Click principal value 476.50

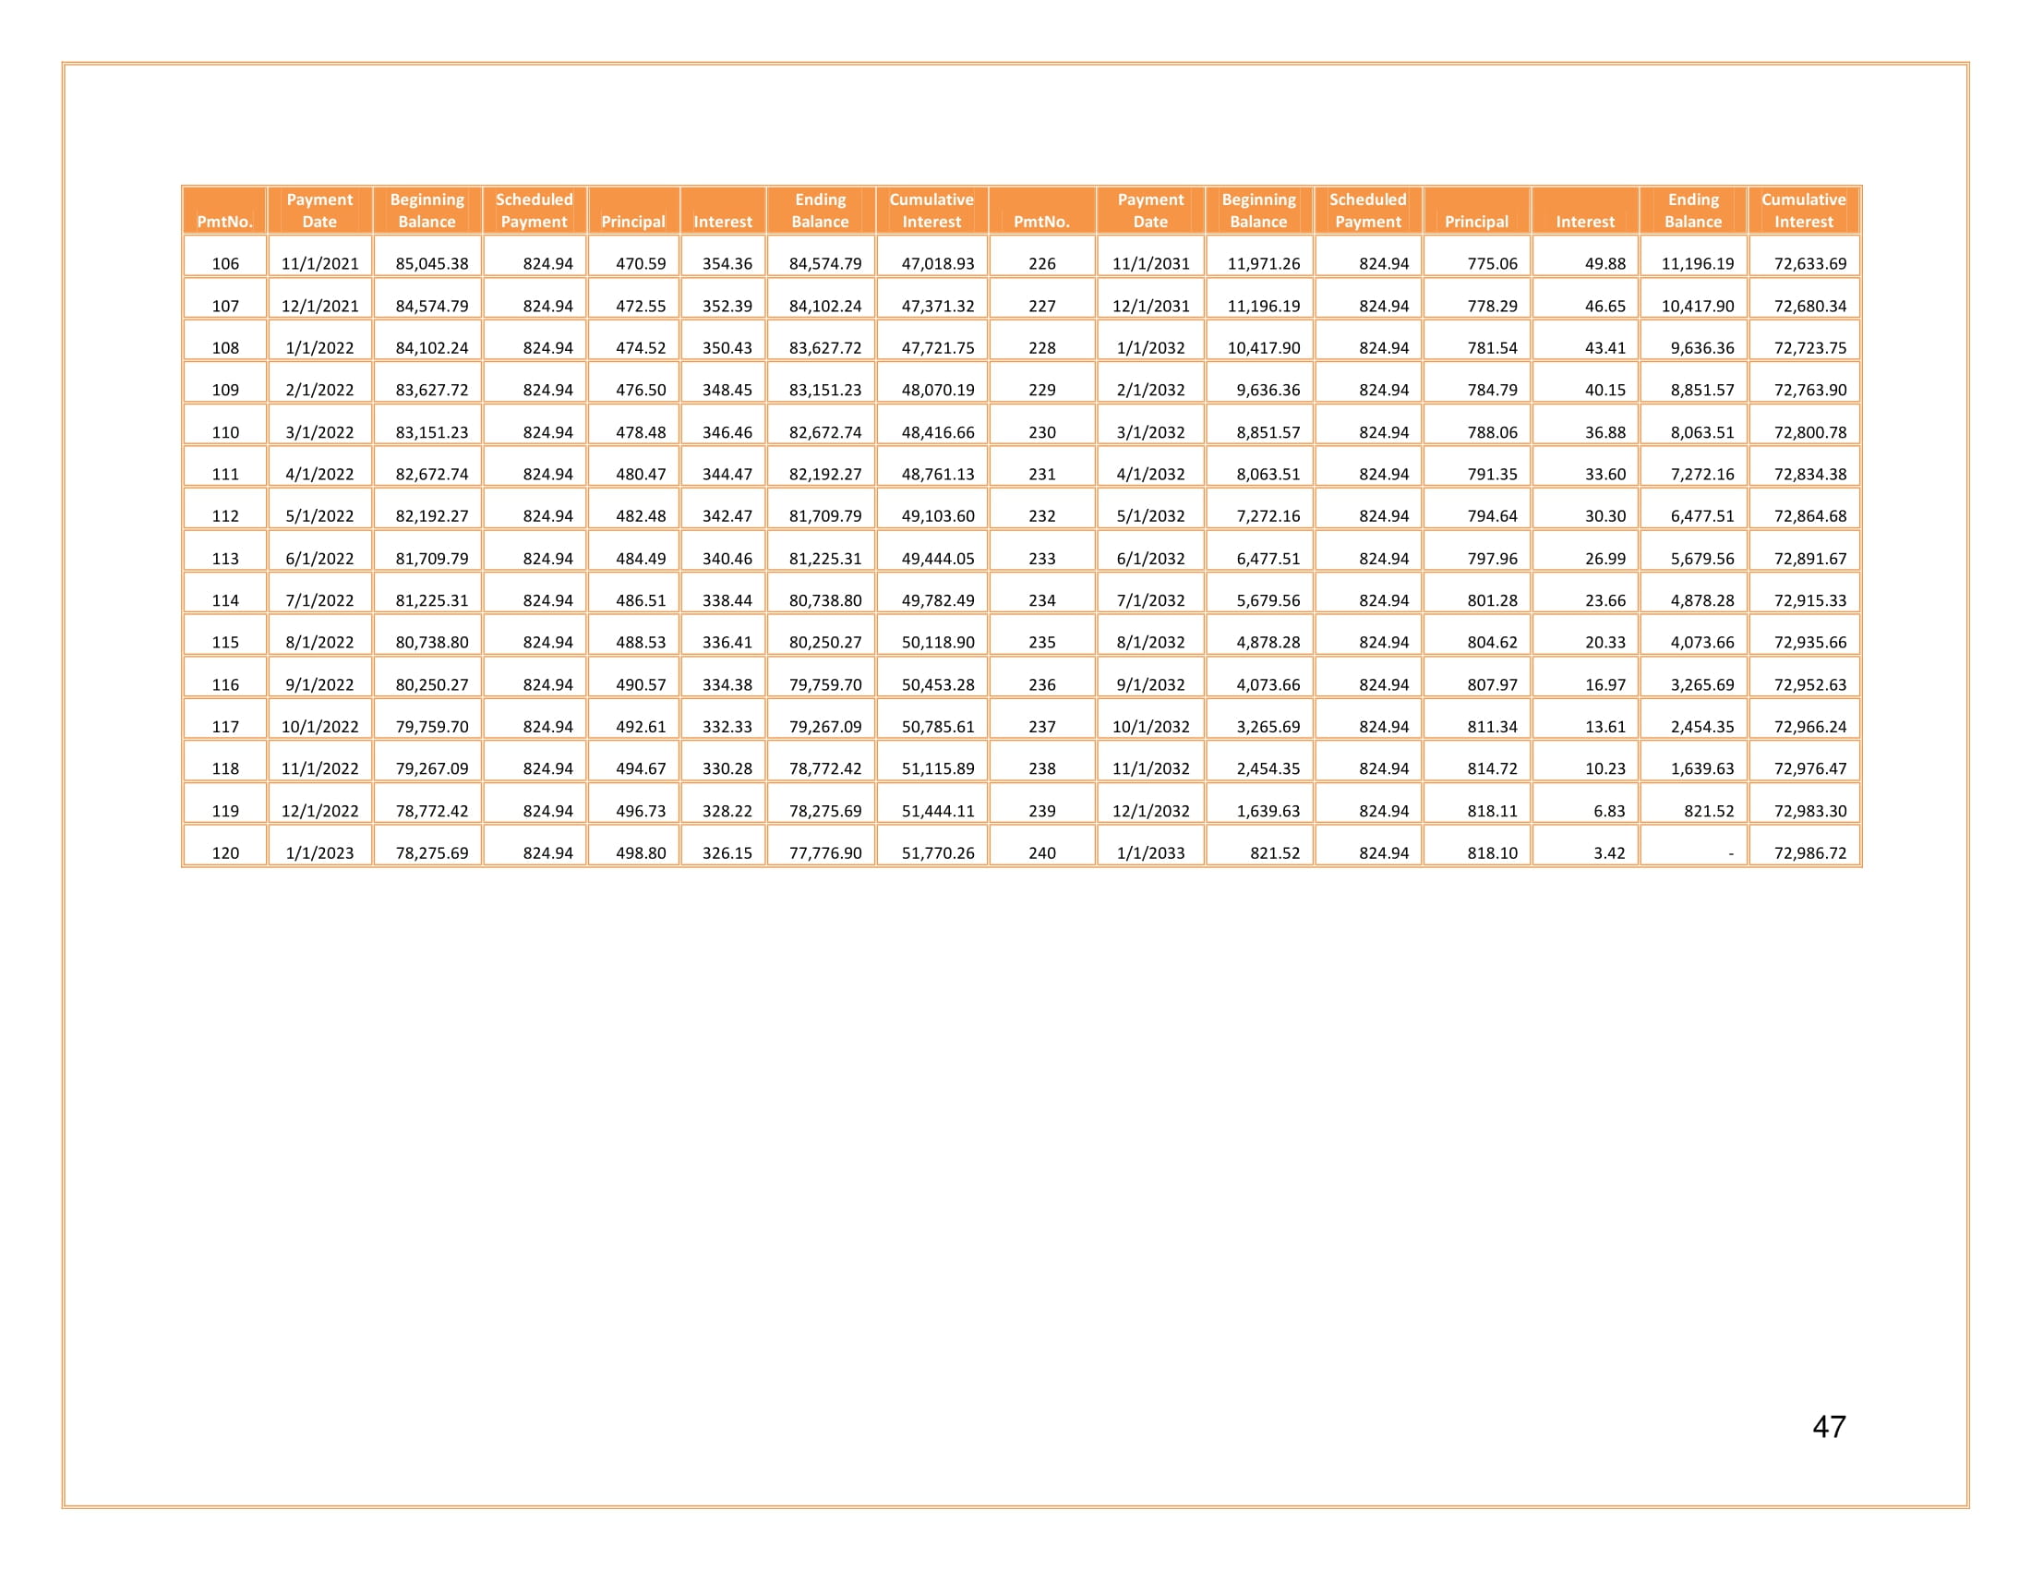click(x=641, y=390)
